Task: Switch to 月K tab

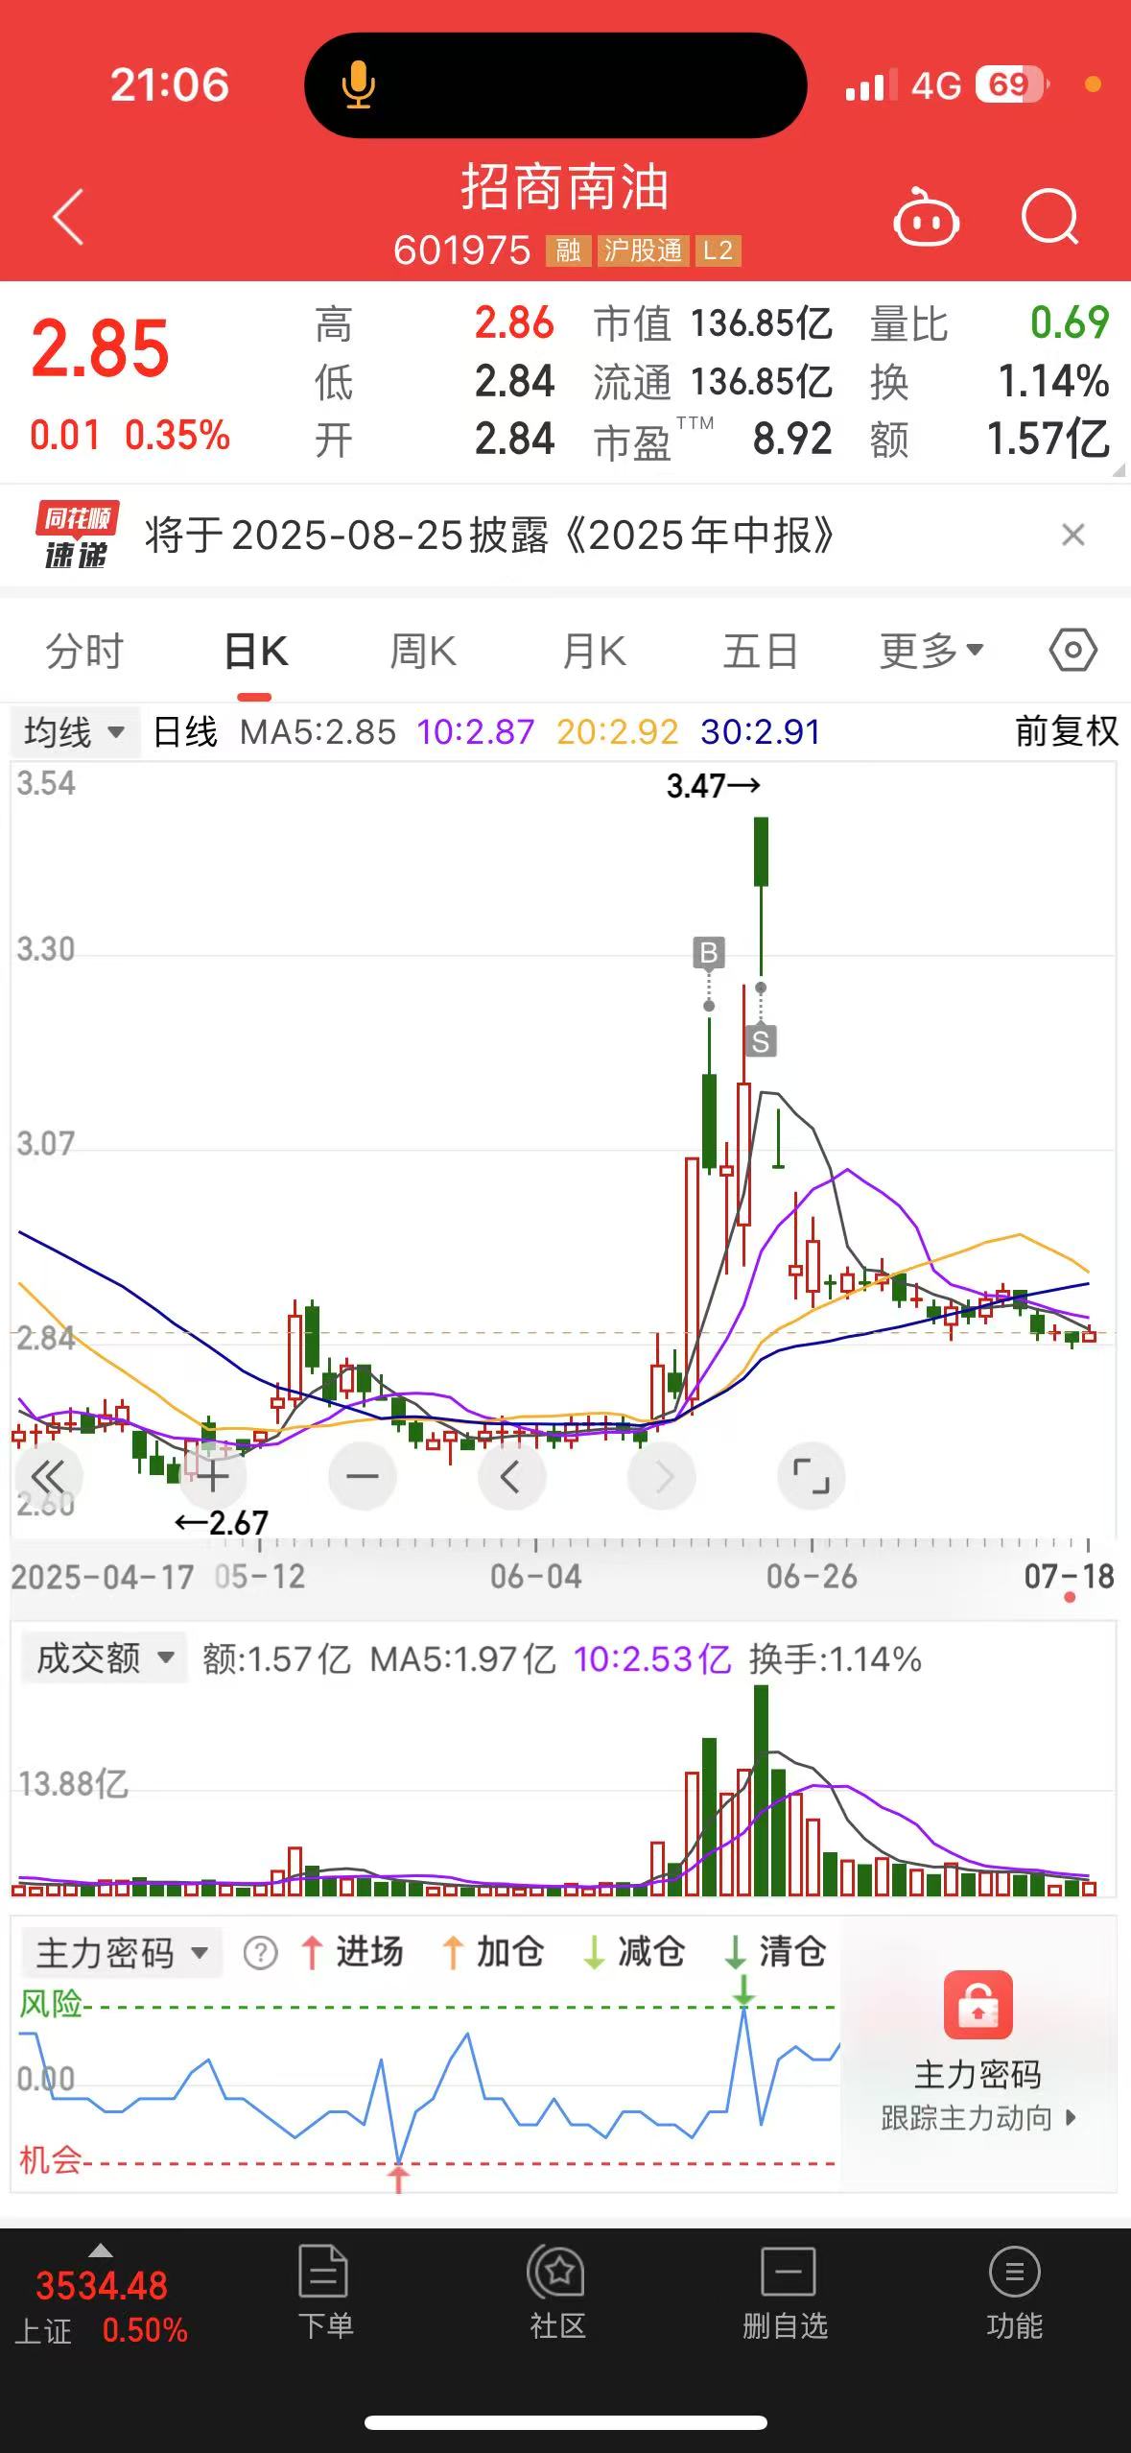Action: pos(594,652)
